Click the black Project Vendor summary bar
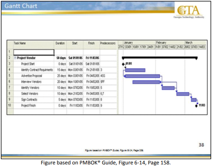Image resolution: width=212 pixels, height=167 pixels. click(x=160, y=58)
